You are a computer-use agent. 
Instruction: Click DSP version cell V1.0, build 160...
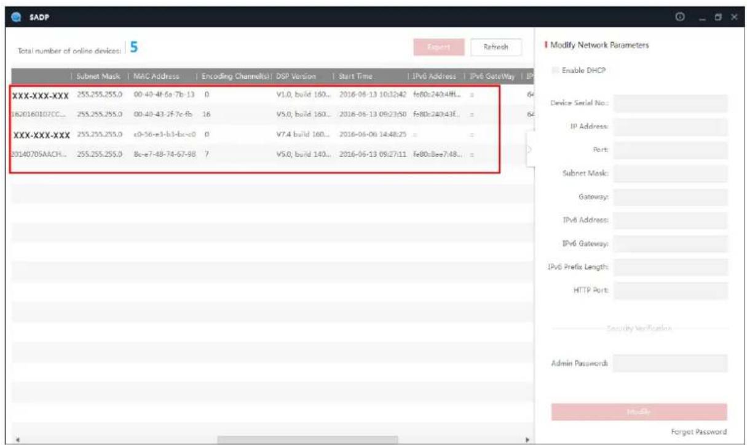click(305, 95)
